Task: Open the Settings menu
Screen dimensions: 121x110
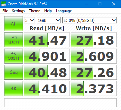Action: coord(18,11)
